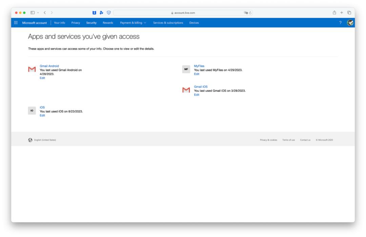Open a new Safari tab

click(x=342, y=13)
